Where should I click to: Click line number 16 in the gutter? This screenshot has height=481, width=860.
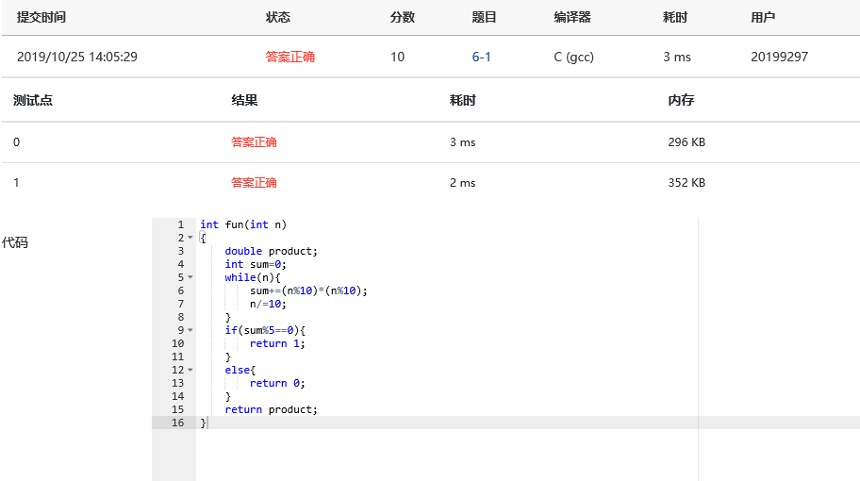(177, 423)
